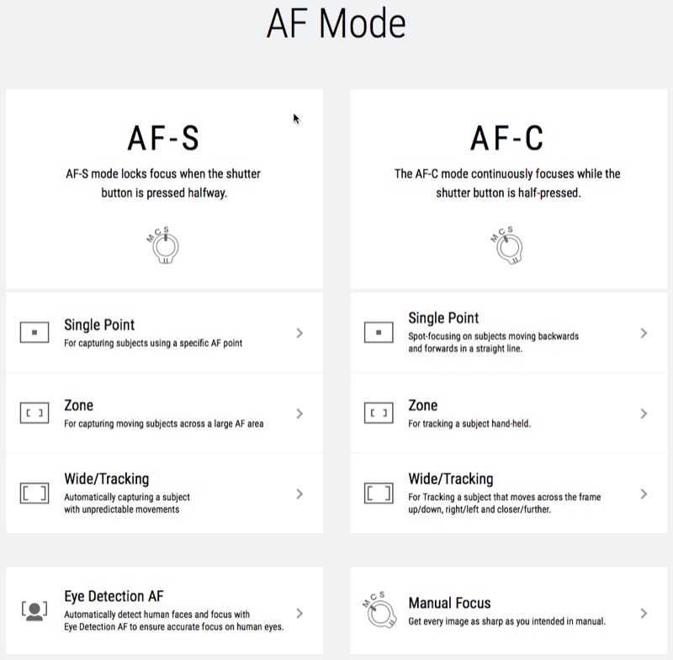The height and width of the screenshot is (660, 673).
Task: Click the AF-S Zone bracket icon
Action: tap(34, 413)
